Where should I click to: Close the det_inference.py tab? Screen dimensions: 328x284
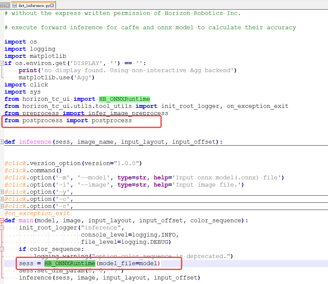point(52,6)
